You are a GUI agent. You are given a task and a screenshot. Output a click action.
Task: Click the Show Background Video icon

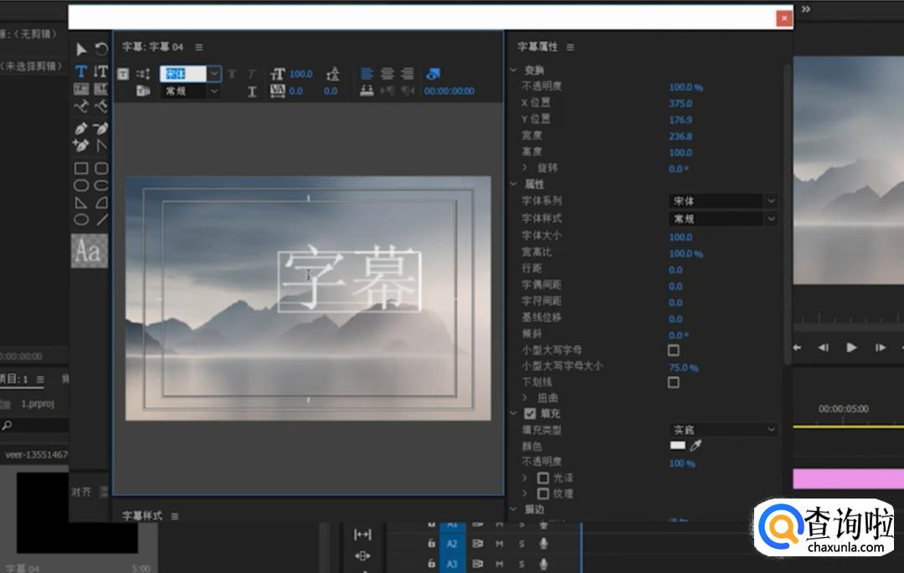tap(432, 74)
